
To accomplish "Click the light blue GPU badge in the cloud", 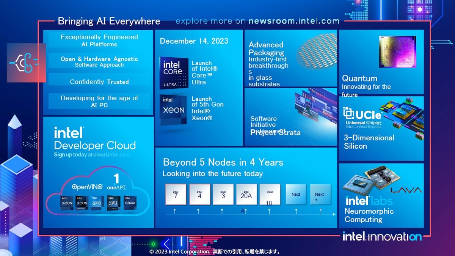I will [x=97, y=203].
